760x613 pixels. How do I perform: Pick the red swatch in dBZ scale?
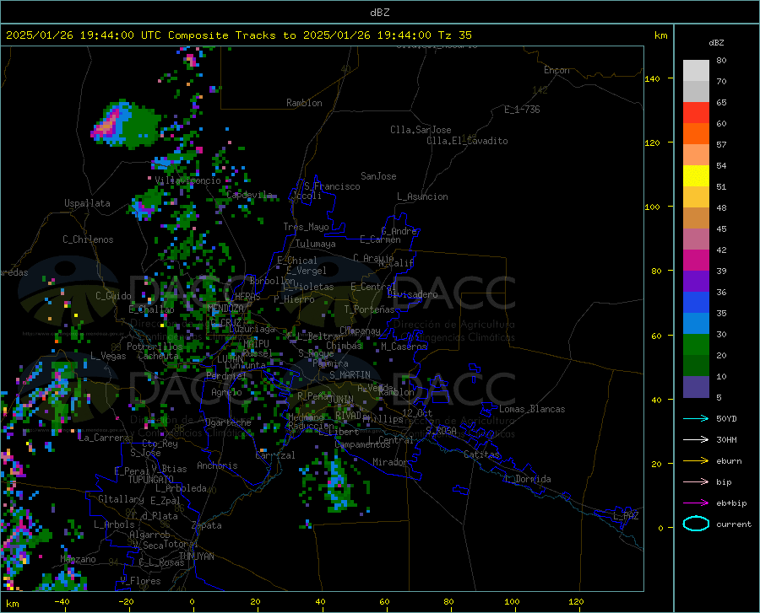(696, 113)
